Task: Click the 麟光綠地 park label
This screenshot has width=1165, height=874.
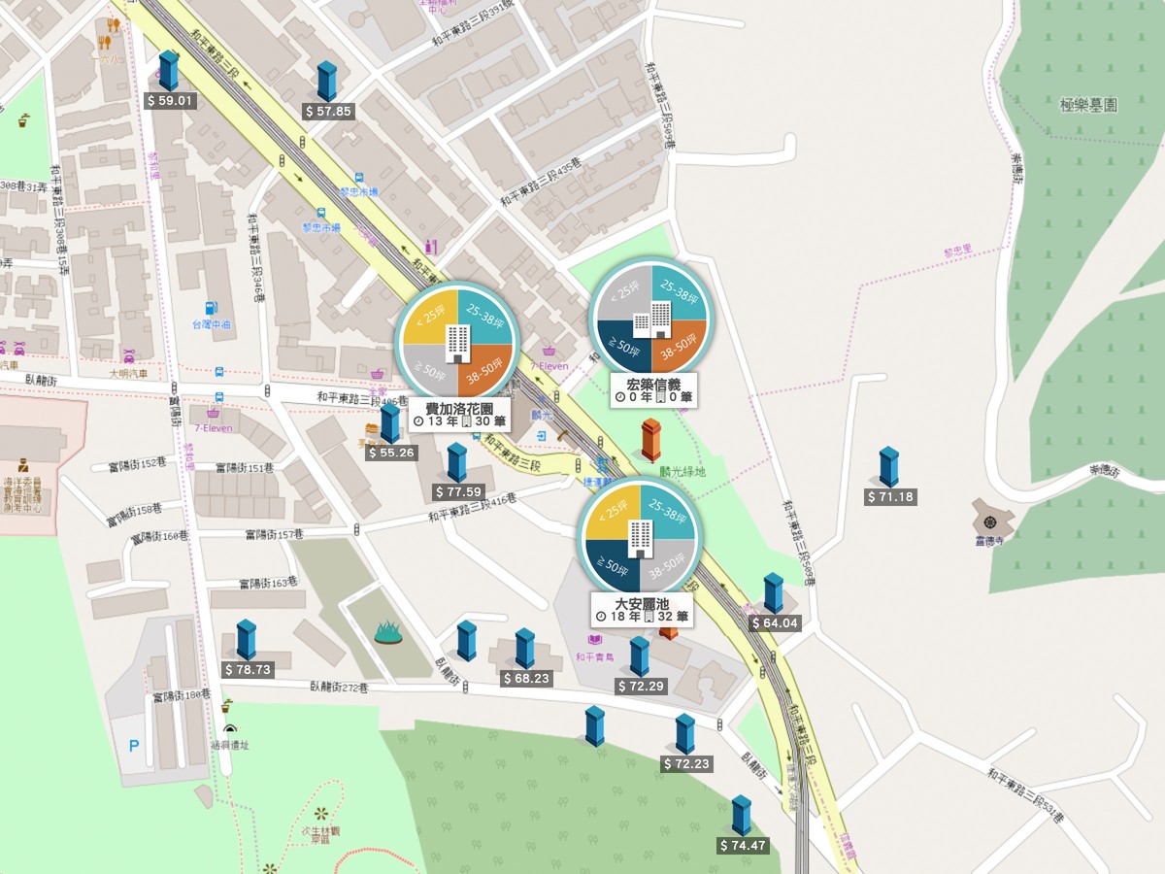Action: 682,473
